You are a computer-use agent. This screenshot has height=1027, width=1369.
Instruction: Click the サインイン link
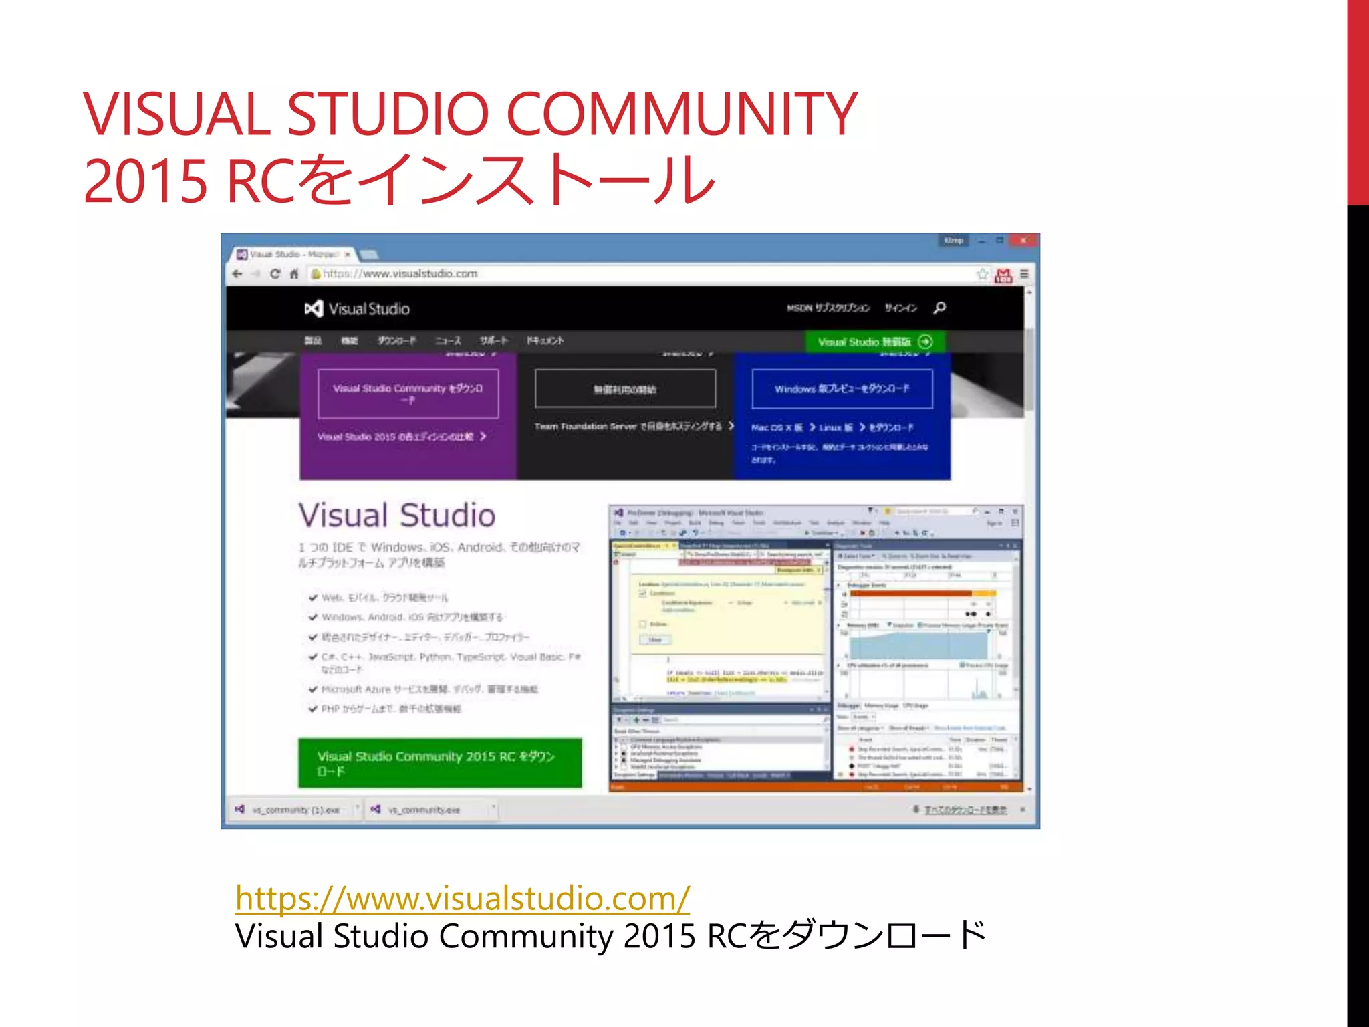click(x=901, y=308)
